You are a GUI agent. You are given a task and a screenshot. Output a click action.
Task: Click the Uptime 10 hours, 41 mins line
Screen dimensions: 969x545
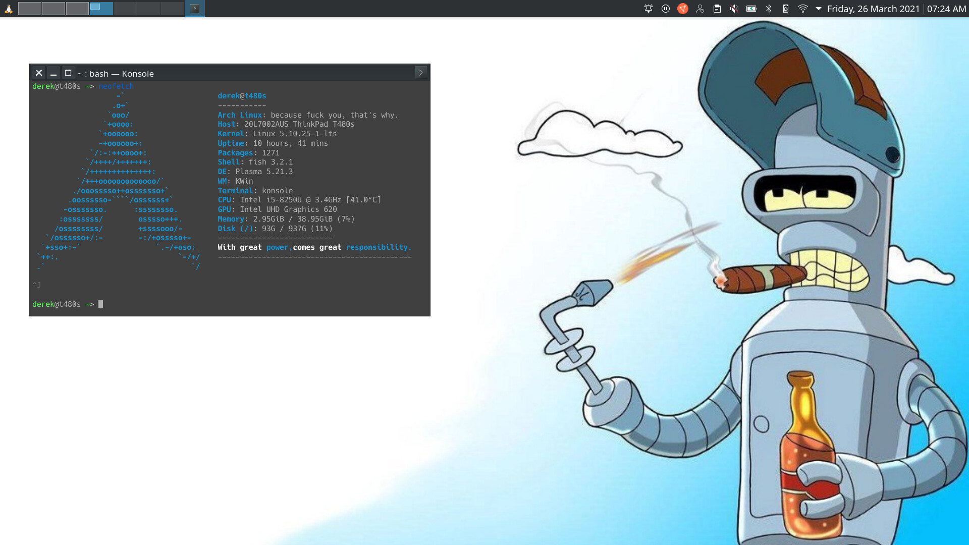(273, 143)
